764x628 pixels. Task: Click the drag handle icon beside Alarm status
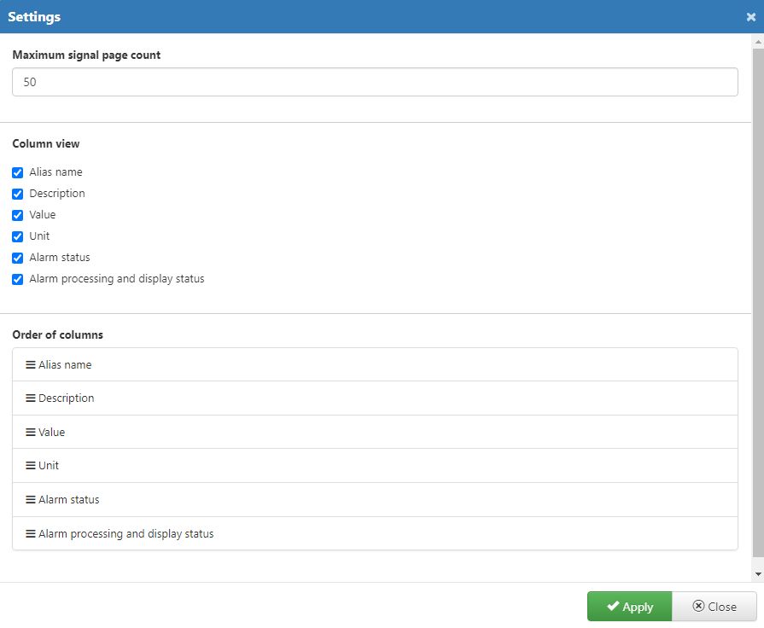click(30, 500)
